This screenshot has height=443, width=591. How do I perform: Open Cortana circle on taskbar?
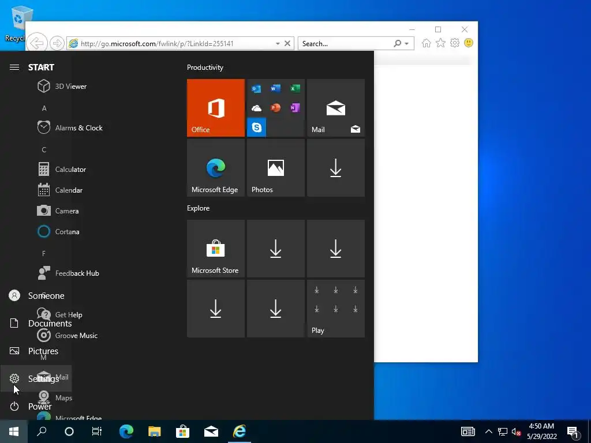point(69,431)
